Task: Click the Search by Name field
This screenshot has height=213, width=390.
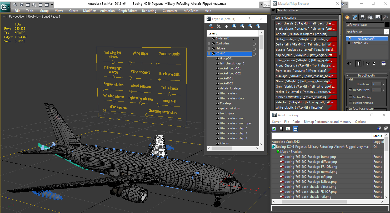Action: click(308, 11)
